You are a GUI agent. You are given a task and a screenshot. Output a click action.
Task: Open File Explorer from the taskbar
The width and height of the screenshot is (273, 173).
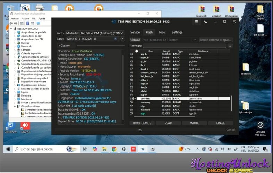pos(104,149)
